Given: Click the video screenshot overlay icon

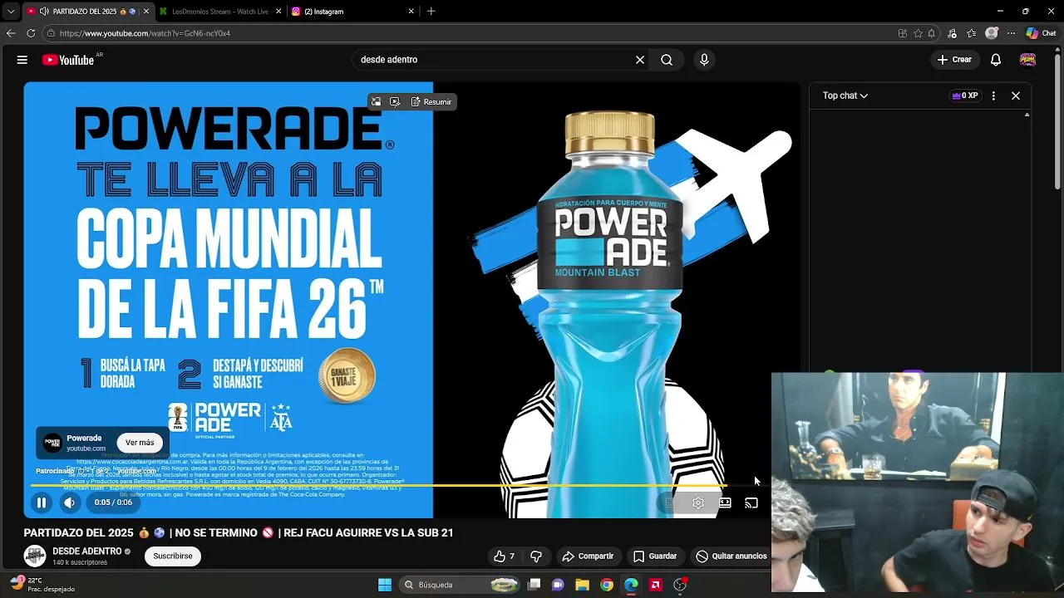Looking at the screenshot, I should [395, 102].
